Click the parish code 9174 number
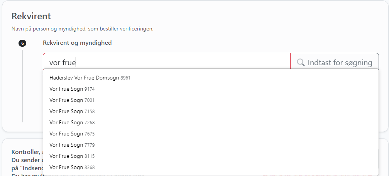The height and width of the screenshot is (176, 389). tap(90, 89)
